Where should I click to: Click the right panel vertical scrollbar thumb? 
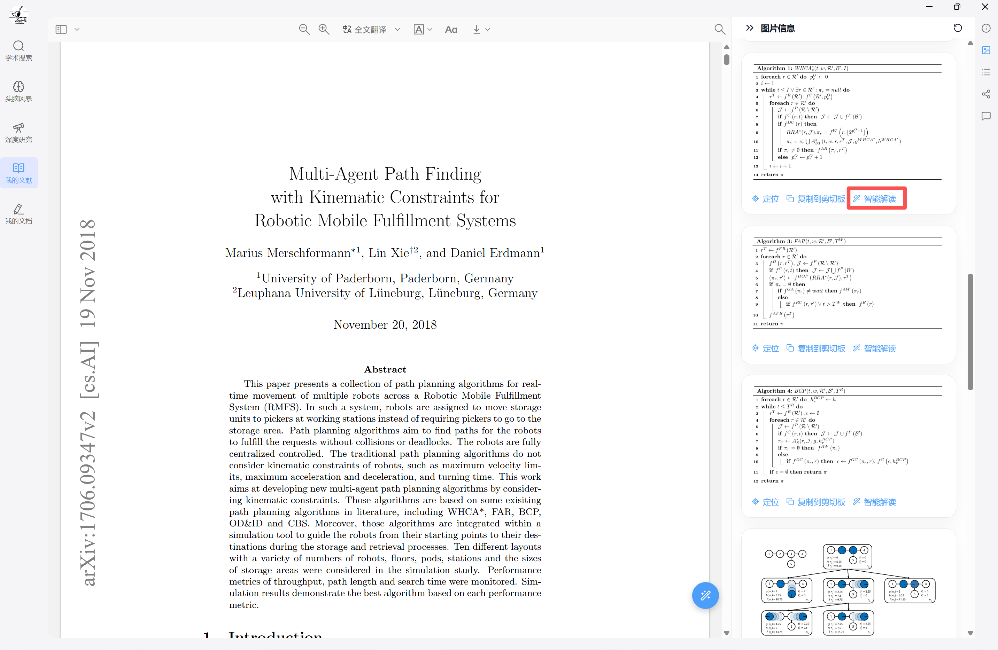pos(970,331)
